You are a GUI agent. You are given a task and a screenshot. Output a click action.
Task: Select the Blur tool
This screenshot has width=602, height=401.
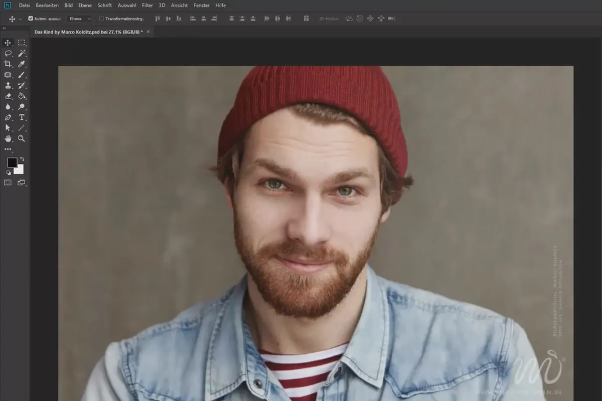pyautogui.click(x=8, y=107)
